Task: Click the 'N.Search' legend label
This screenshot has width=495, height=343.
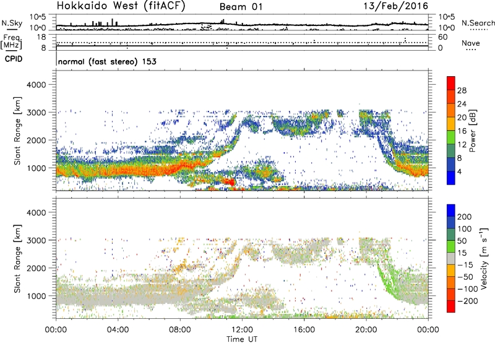Action: (x=478, y=23)
